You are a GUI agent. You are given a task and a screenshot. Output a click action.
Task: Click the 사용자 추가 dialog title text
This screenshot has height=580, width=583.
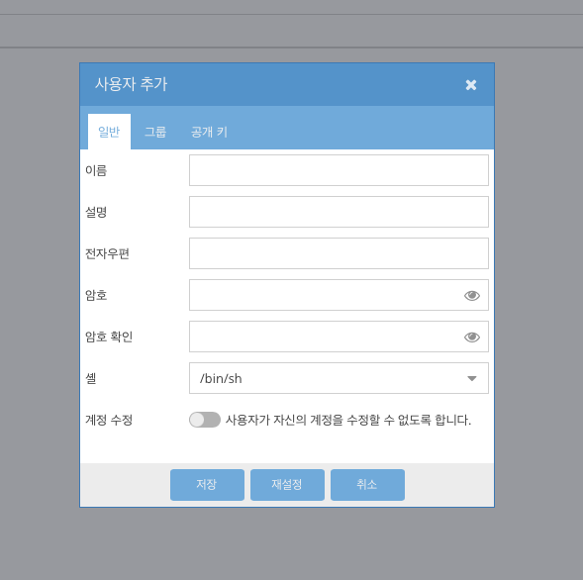(x=132, y=84)
